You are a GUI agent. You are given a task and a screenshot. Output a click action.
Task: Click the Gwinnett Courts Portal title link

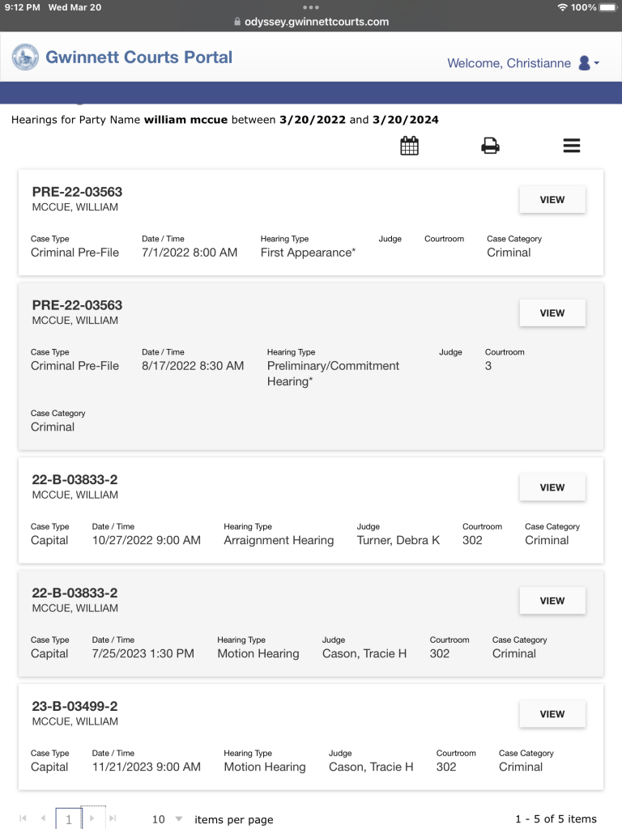(x=138, y=57)
